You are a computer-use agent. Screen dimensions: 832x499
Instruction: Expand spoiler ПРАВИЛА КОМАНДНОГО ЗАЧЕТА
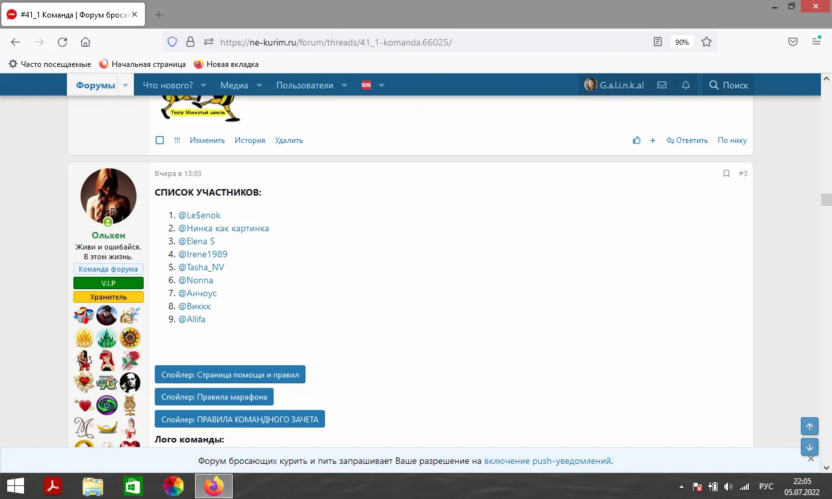(240, 419)
